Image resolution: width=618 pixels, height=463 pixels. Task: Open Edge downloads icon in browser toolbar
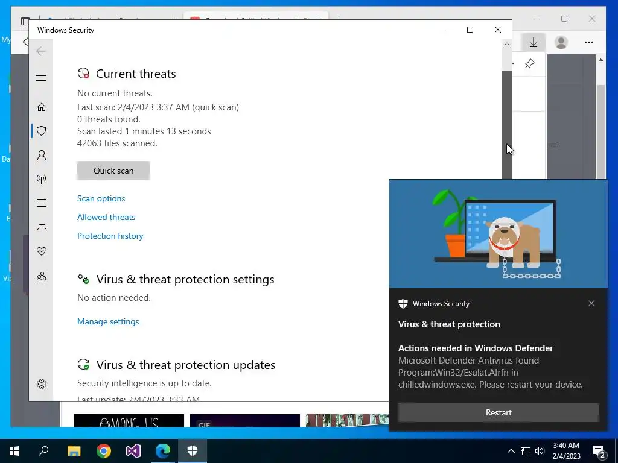[534, 42]
